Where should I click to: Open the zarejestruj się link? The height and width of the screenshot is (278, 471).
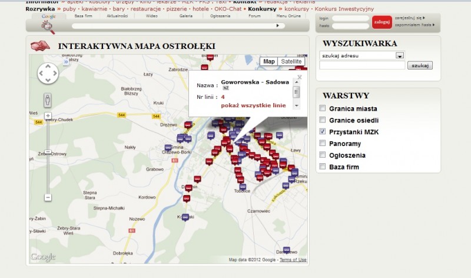coord(410,18)
